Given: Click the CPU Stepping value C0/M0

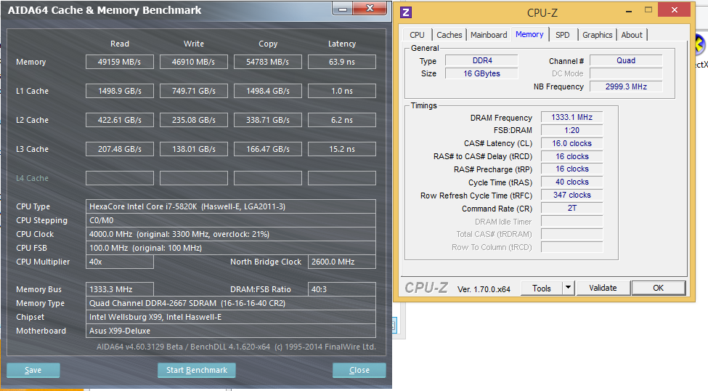Looking at the screenshot, I should point(231,220).
